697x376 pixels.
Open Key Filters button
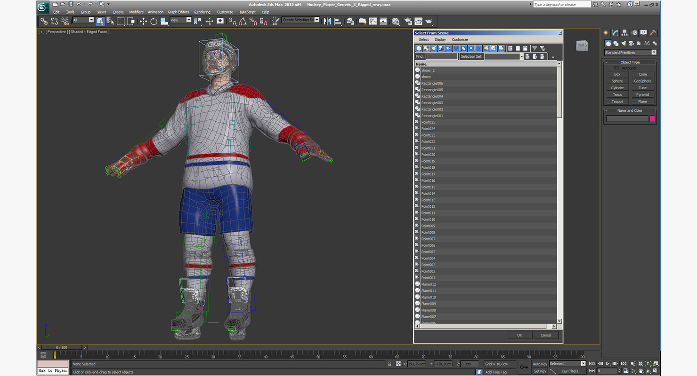tap(571, 371)
